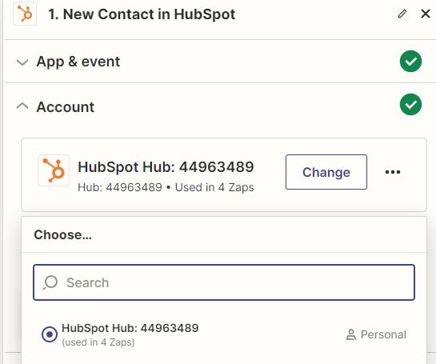Click HubSpot icon in the account card

coord(54,170)
